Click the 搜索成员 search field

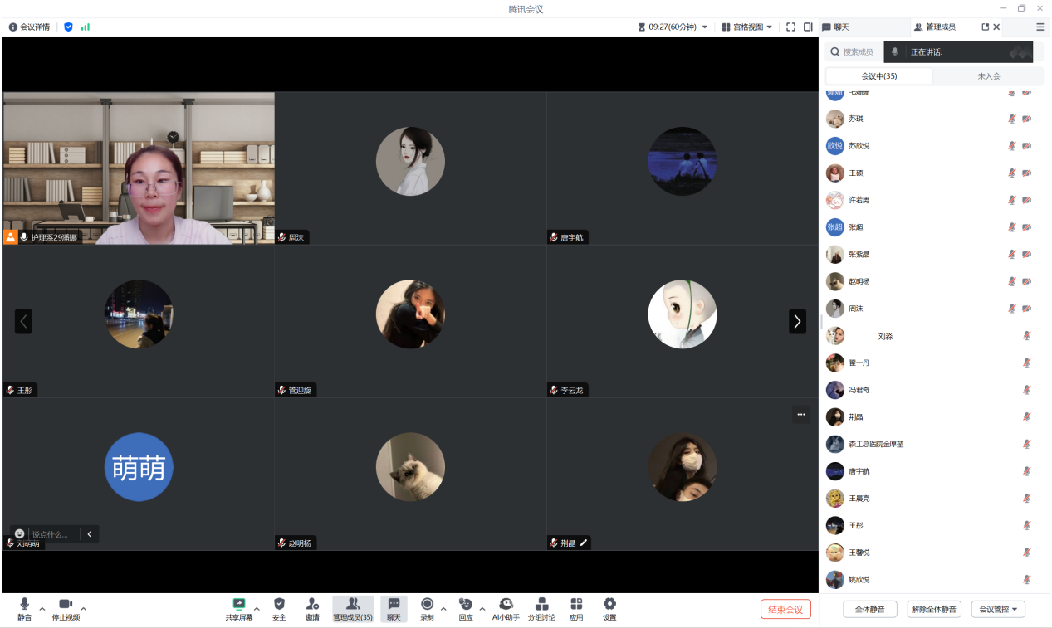coord(857,52)
